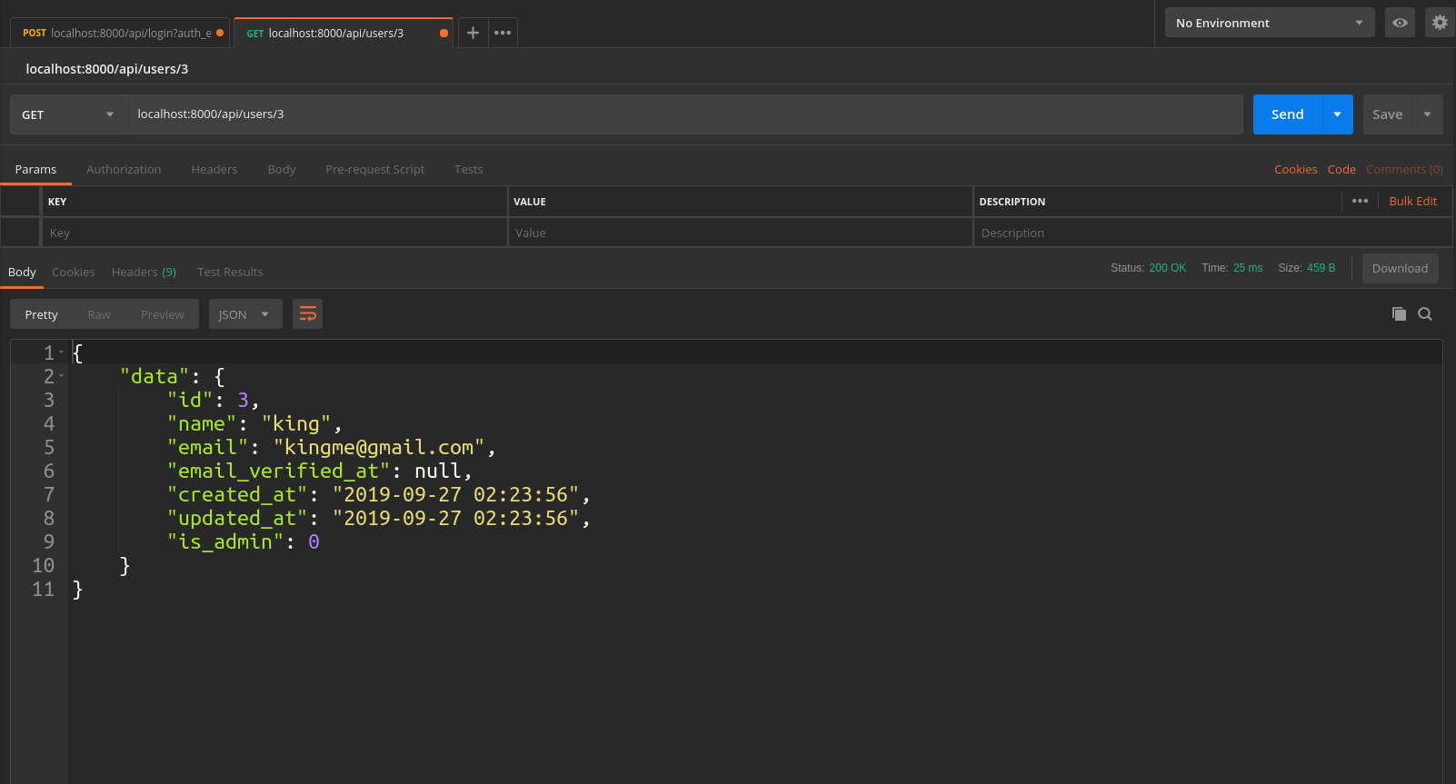Collapse the "data" object fold arrow
Viewport: 1456px width, 784px height.
pos(62,376)
